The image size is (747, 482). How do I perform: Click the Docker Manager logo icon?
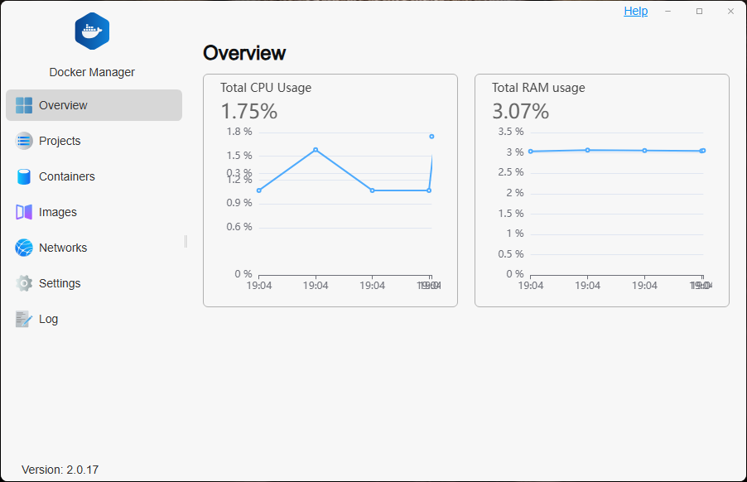point(91,31)
